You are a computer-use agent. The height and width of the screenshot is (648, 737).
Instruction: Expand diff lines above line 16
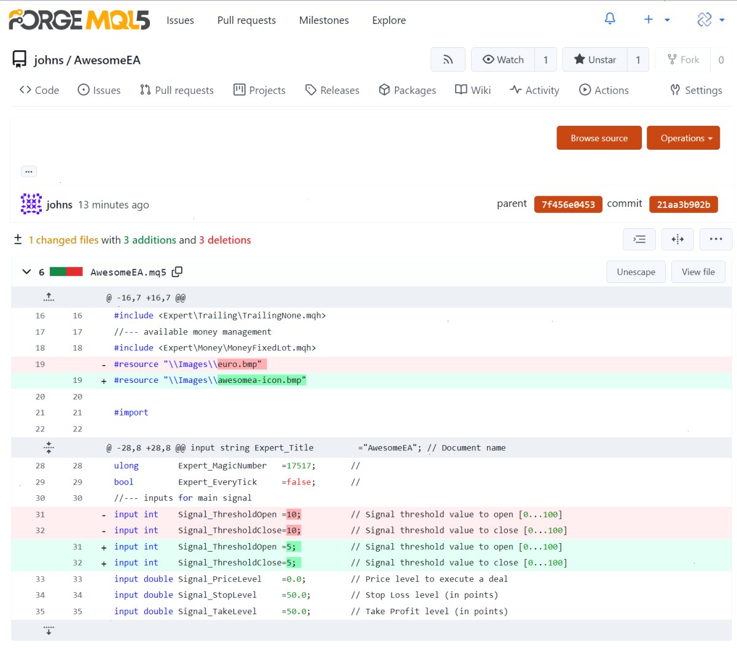point(49,298)
